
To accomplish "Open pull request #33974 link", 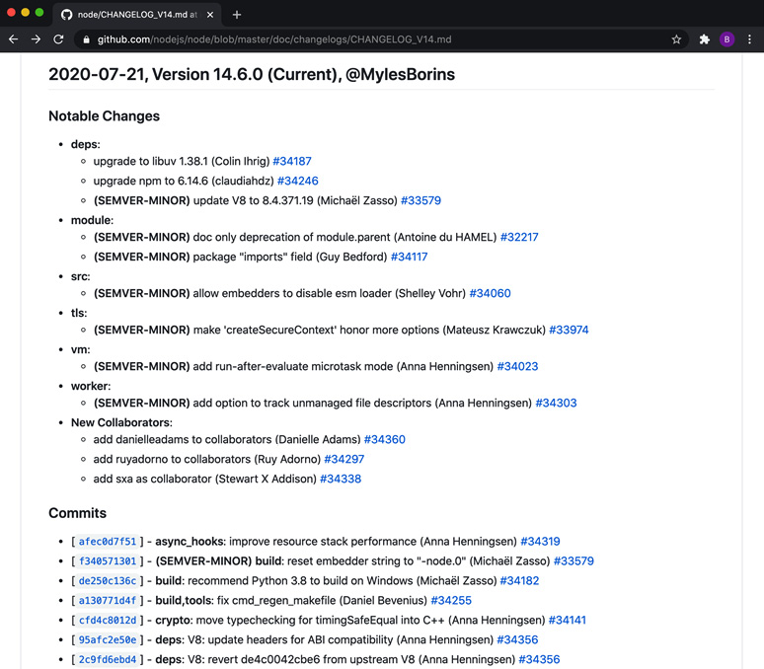I will coord(569,330).
